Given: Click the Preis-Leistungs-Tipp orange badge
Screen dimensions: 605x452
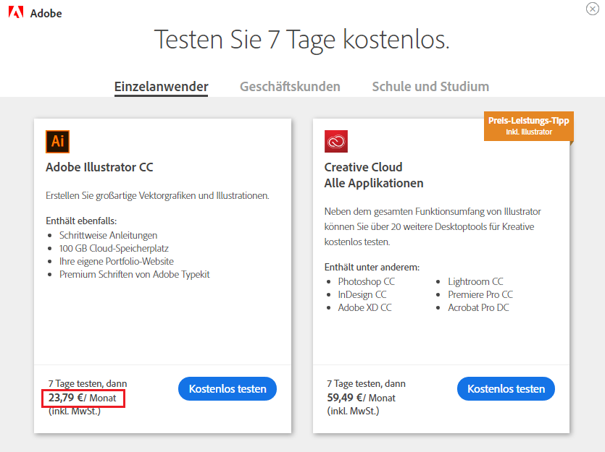Looking at the screenshot, I should tap(529, 127).
